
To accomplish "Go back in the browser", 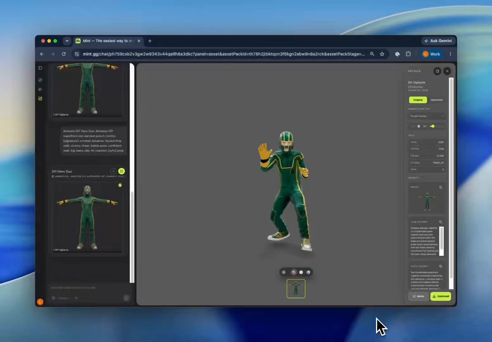I will pos(41,54).
